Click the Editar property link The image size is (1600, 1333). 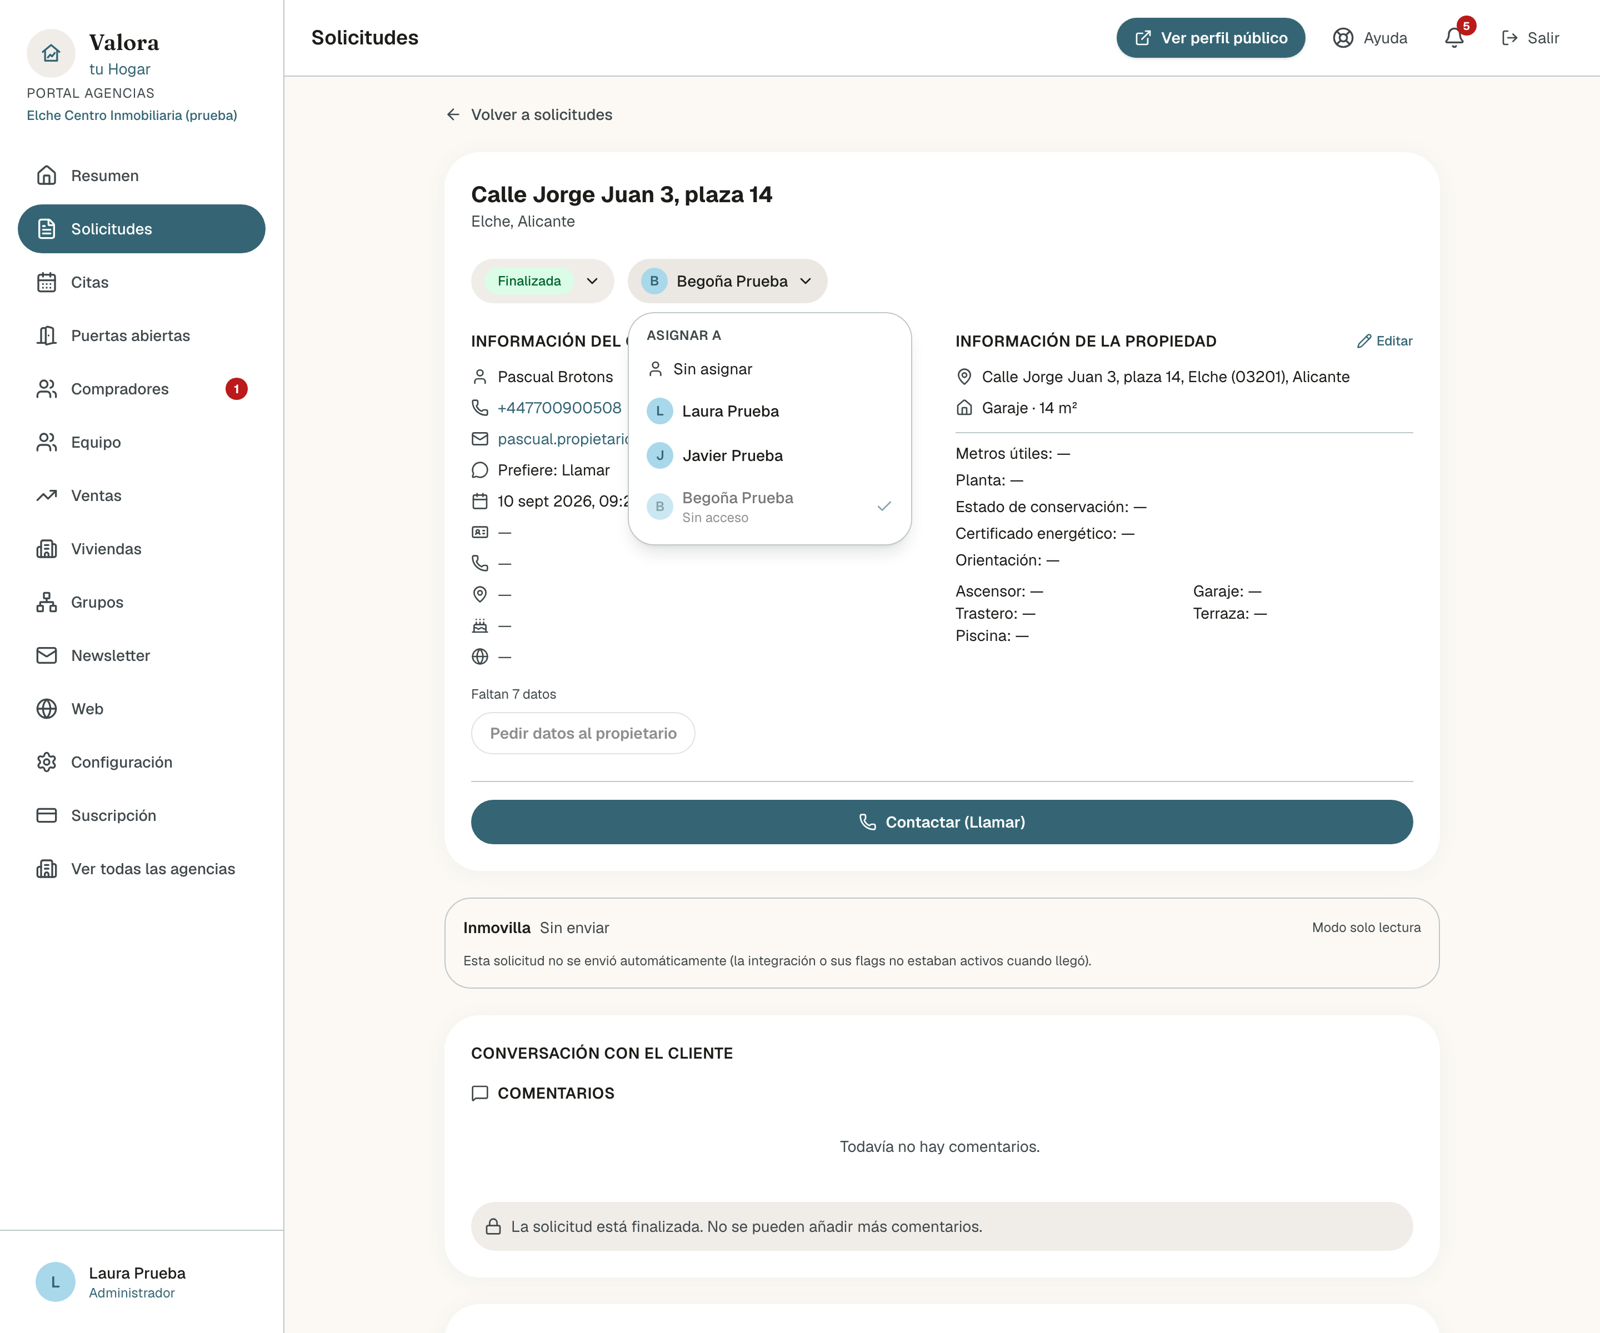coord(1384,341)
